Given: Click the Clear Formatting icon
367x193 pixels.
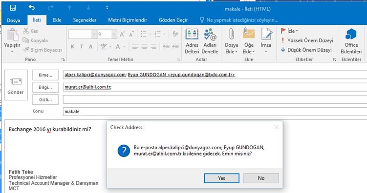Looking at the screenshot, I should click(x=175, y=34).
